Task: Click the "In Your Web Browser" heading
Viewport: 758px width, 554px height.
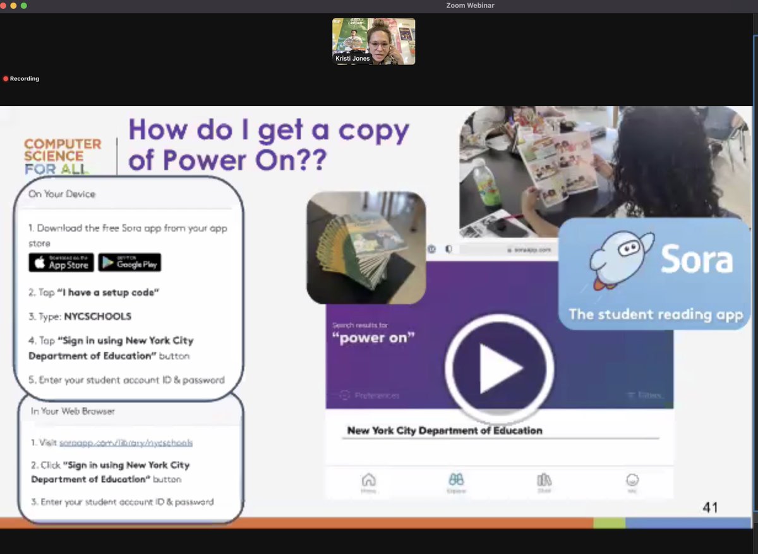Action: pyautogui.click(x=73, y=411)
